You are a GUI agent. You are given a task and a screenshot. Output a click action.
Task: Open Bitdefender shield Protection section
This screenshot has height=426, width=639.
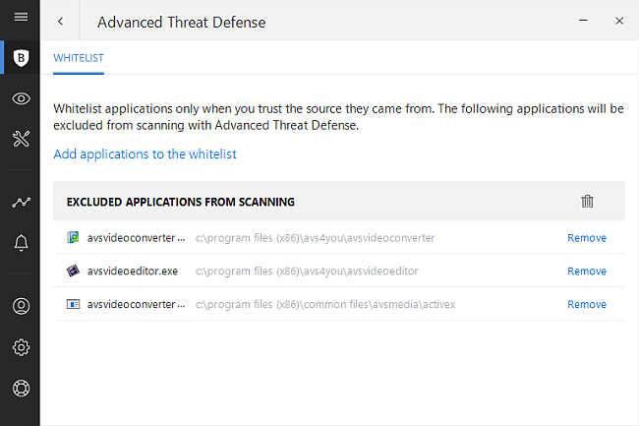(x=21, y=58)
